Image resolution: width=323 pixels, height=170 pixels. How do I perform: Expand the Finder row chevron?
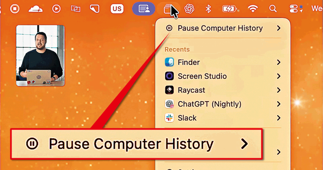click(279, 62)
